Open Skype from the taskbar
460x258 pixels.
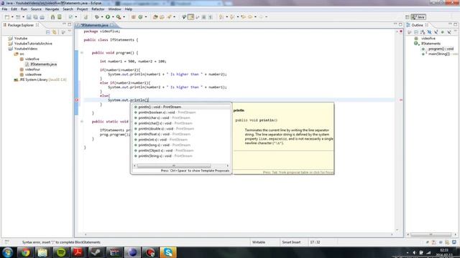pos(168,252)
